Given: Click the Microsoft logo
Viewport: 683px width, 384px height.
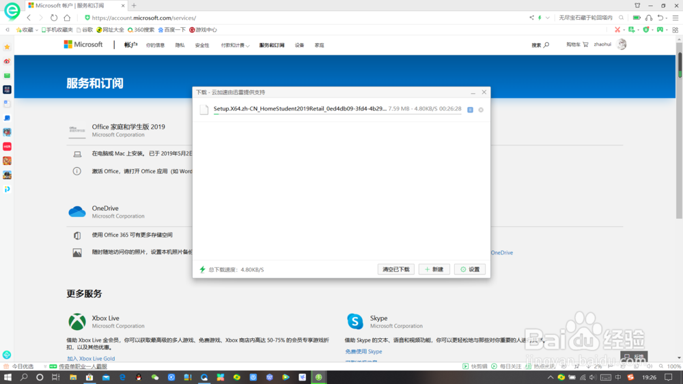Looking at the screenshot, I should tap(83, 44).
